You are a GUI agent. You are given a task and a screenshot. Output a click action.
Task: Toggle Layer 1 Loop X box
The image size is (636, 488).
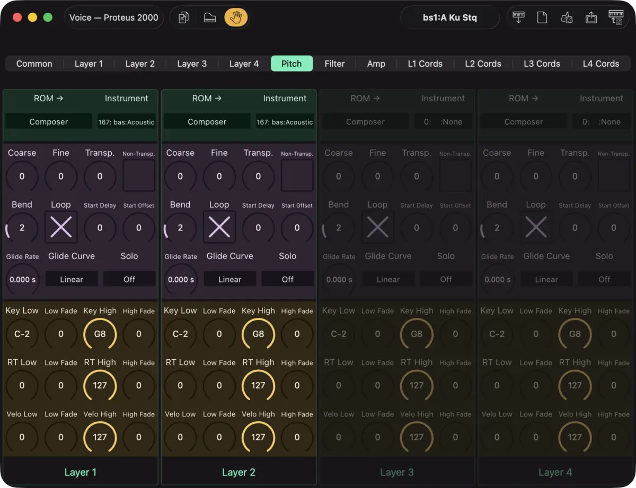coord(61,227)
